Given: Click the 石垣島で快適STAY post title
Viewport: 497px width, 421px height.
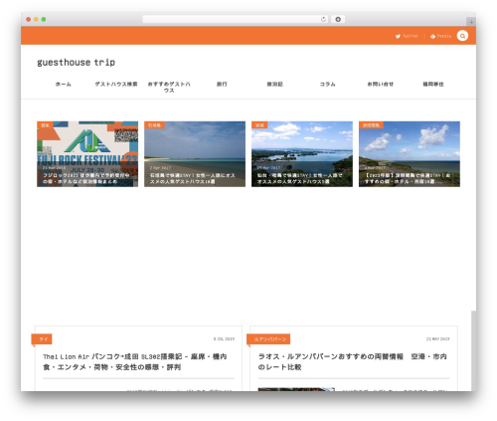Looking at the screenshot, I should tap(193, 178).
